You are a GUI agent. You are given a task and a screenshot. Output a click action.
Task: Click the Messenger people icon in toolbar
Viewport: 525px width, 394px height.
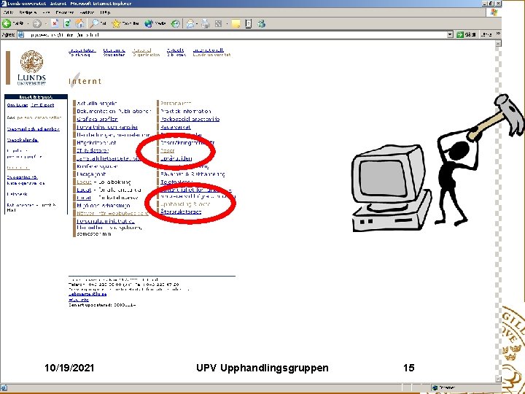tap(261, 23)
